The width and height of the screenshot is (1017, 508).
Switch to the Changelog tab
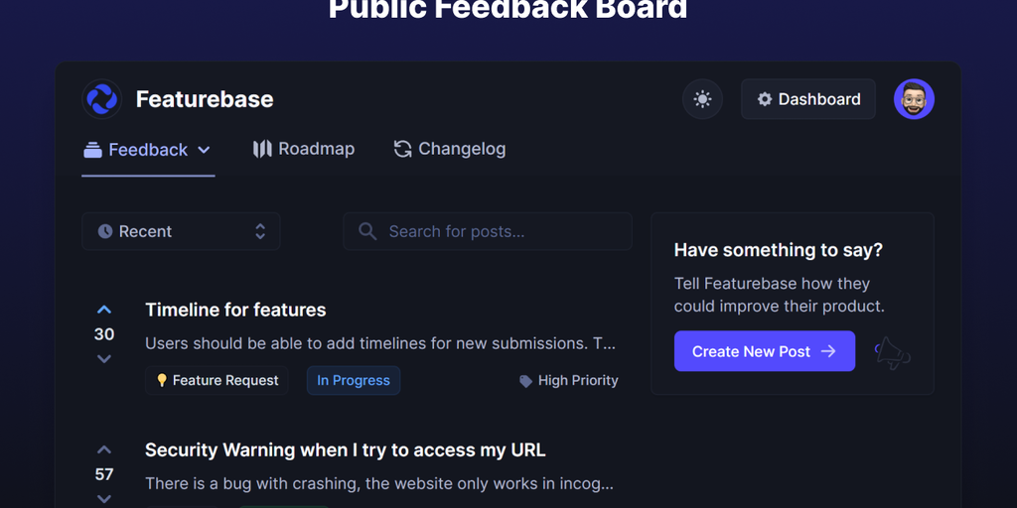[450, 149]
